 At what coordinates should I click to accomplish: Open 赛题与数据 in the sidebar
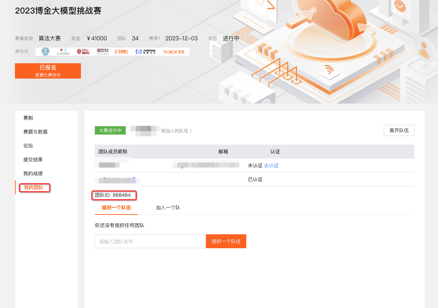pos(35,132)
